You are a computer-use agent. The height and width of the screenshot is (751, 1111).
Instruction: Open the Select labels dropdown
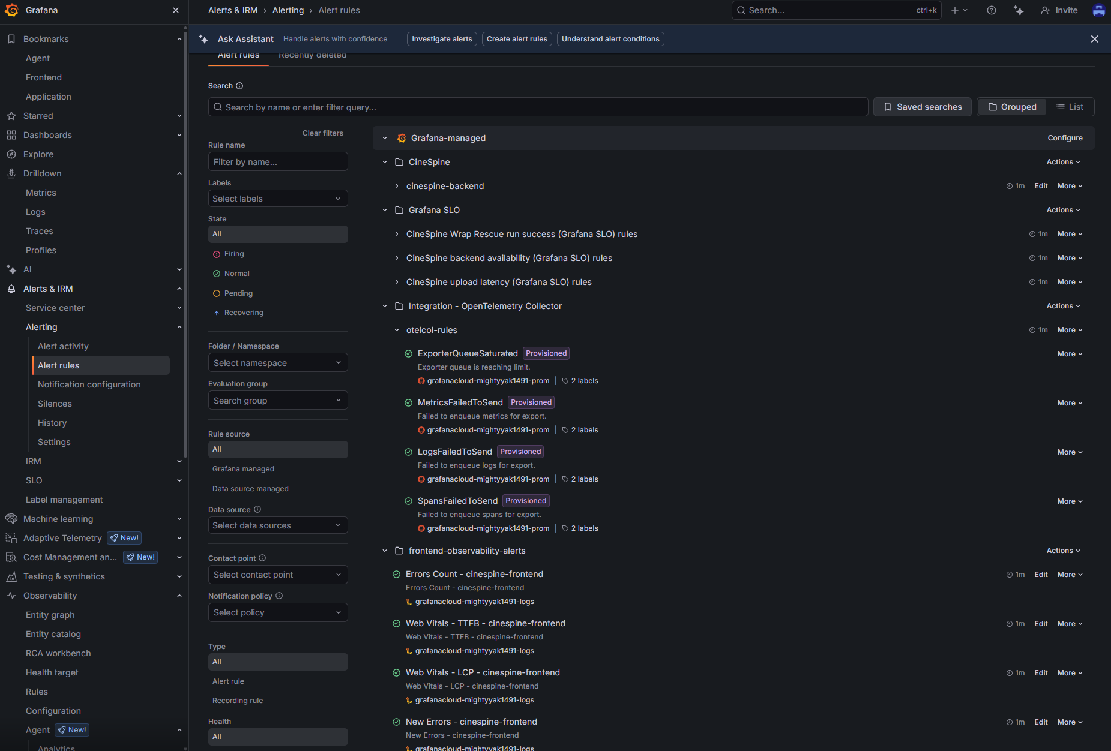(278, 199)
